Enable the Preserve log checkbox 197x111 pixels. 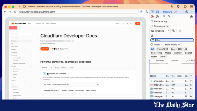click(152, 21)
